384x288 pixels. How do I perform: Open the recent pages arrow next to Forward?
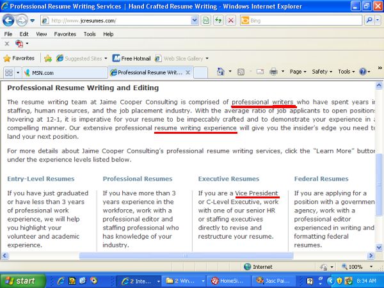(x=33, y=21)
